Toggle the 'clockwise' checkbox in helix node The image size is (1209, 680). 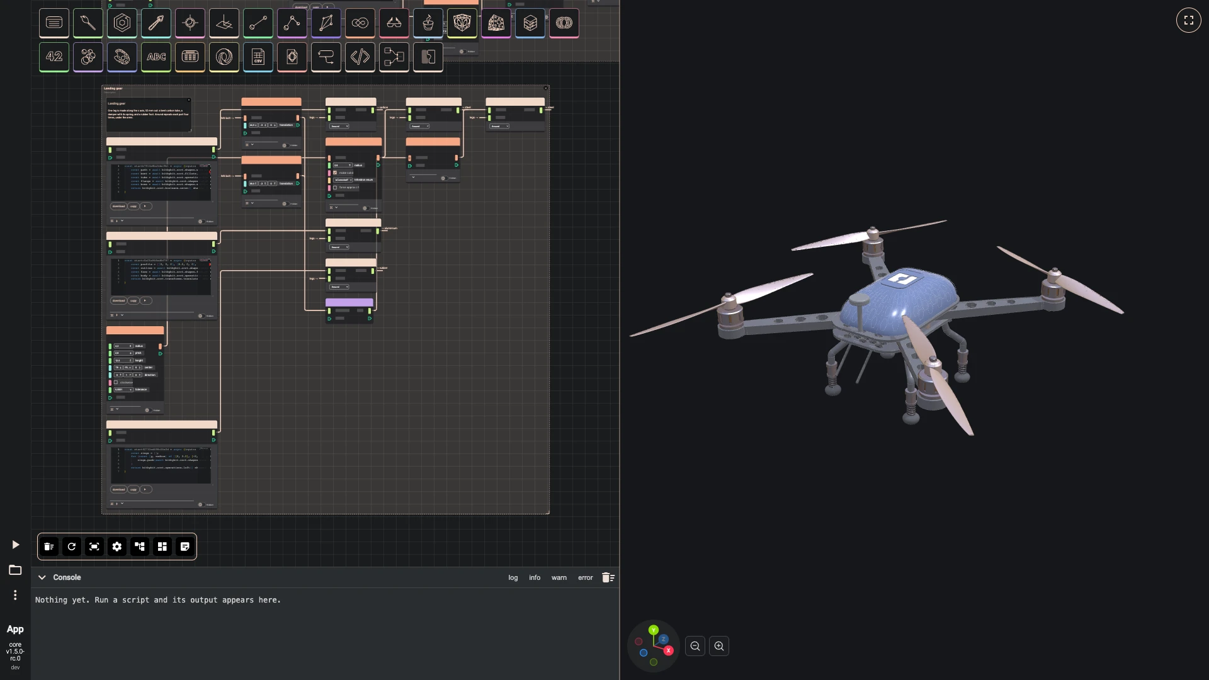pos(116,382)
